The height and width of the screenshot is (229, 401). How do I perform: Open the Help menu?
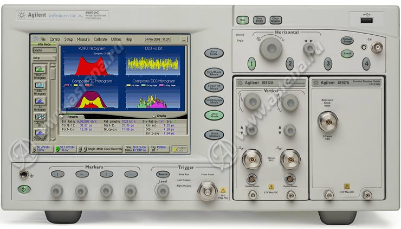128,39
